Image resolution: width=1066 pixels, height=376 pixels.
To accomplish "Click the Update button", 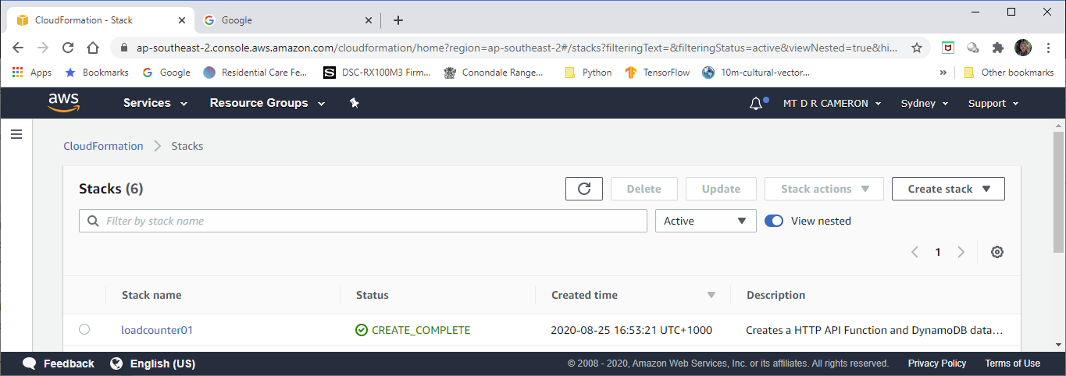I will tap(721, 189).
